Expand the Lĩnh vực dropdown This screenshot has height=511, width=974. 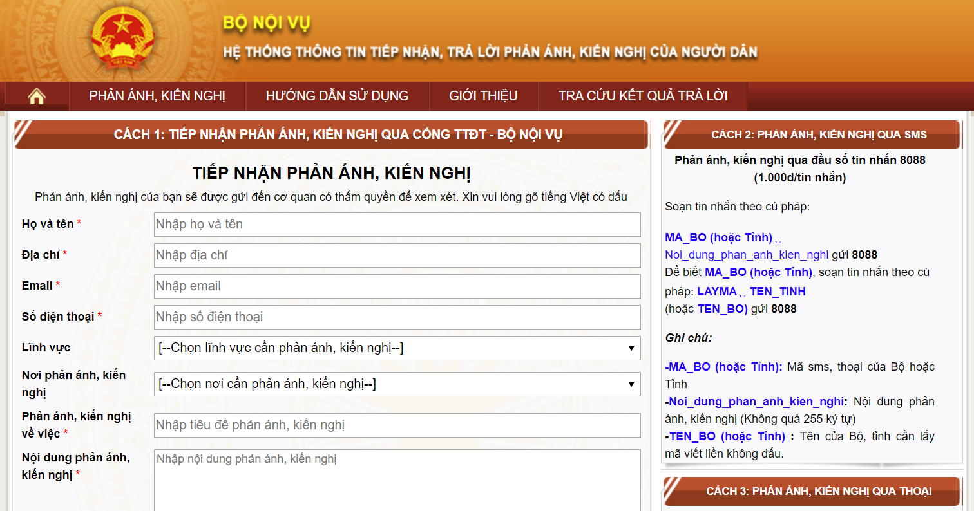pyautogui.click(x=397, y=348)
